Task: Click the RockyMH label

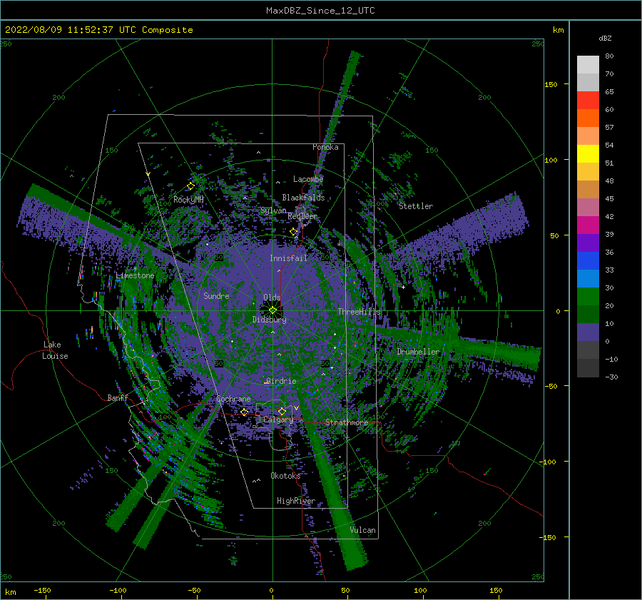Action: (188, 200)
